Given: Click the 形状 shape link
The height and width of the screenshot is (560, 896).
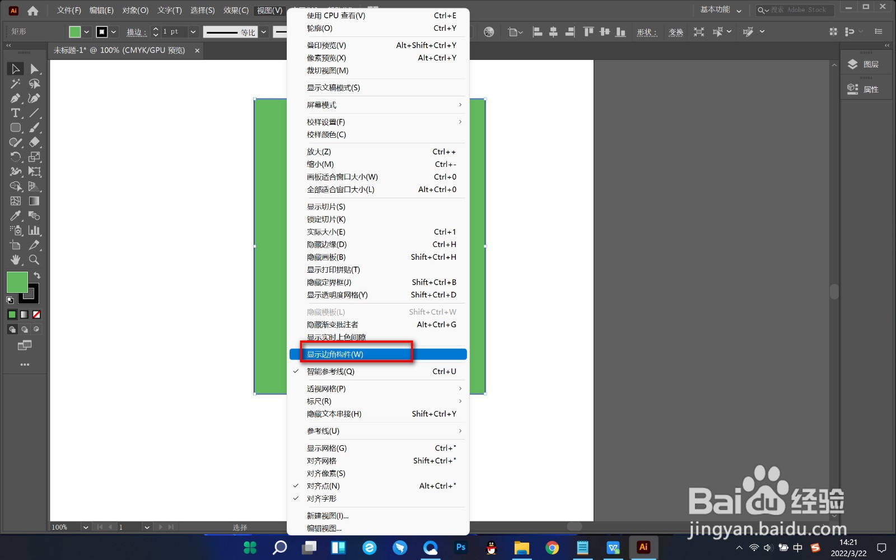Looking at the screenshot, I should click(x=647, y=32).
